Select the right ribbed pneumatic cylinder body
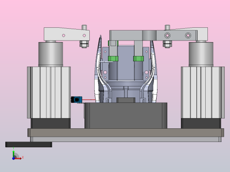 203,93
